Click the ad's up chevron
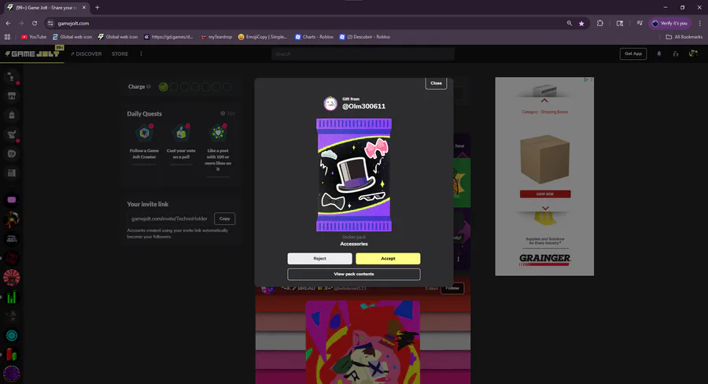The height and width of the screenshot is (384, 708). [544, 101]
